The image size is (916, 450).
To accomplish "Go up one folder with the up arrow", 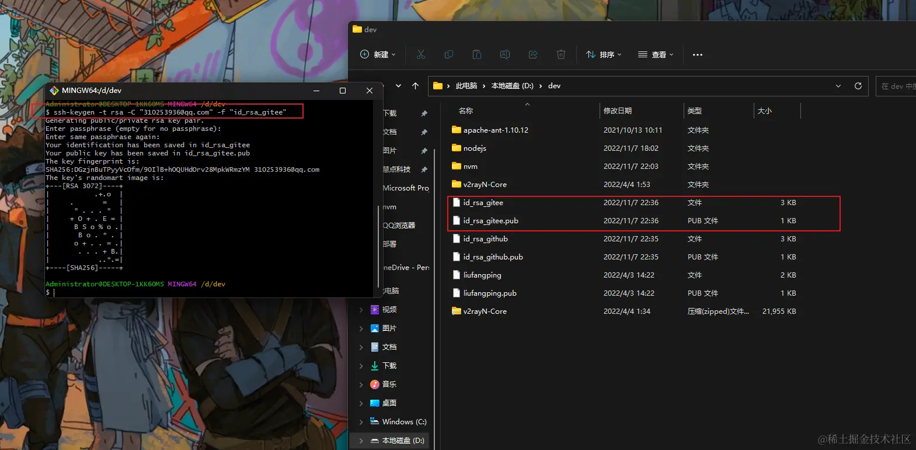I will (416, 86).
